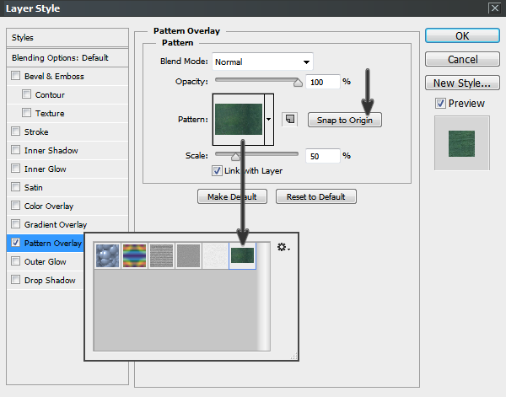
Task: Enable the Drop Shadow effect checkbox
Action: pos(16,281)
